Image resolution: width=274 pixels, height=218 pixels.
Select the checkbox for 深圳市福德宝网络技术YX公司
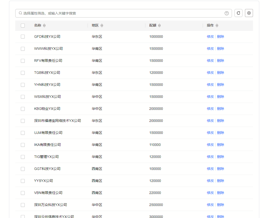pyautogui.click(x=23, y=121)
